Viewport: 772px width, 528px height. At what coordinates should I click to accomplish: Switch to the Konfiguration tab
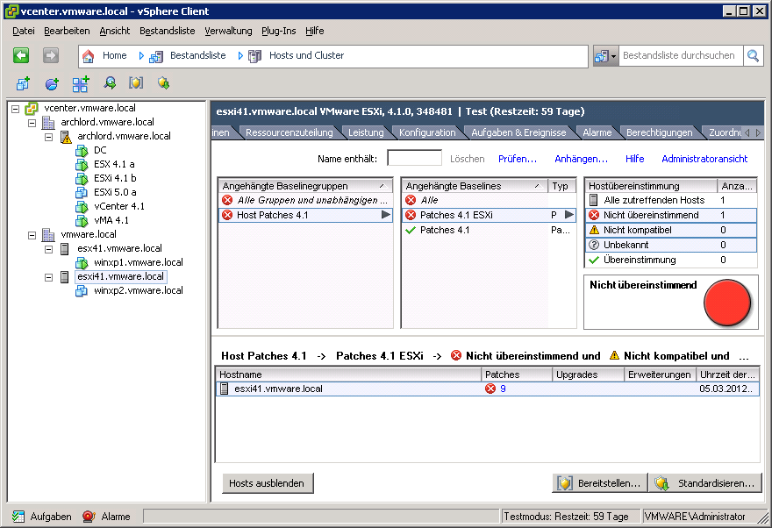click(427, 132)
